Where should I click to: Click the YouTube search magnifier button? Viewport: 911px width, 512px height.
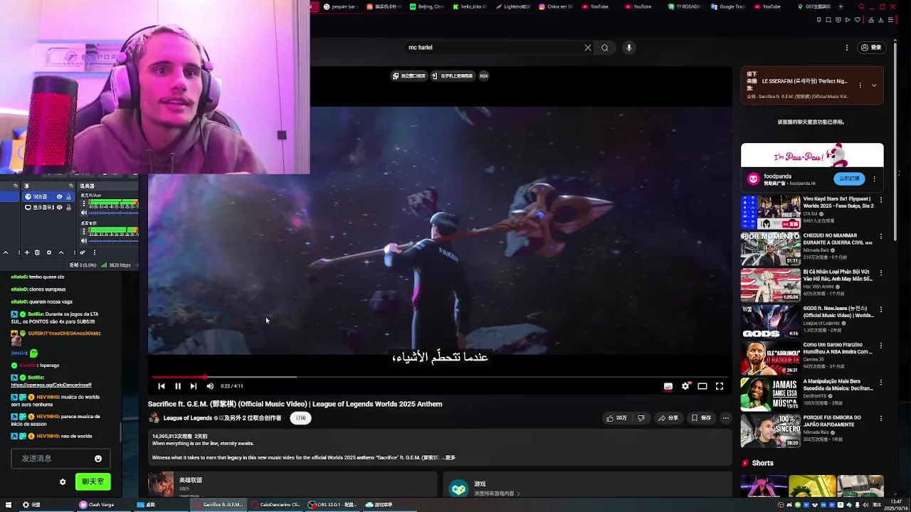click(x=605, y=48)
